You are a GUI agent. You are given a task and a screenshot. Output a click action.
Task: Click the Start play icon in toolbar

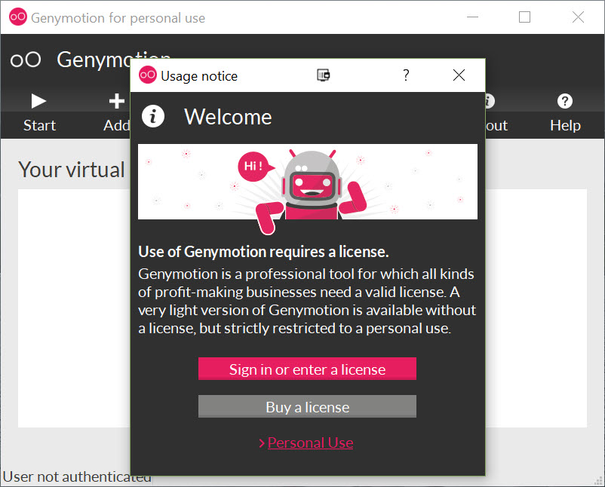38,101
